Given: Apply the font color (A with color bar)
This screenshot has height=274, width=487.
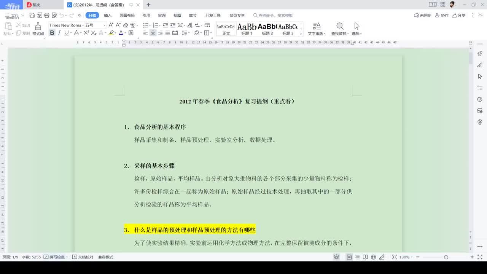Looking at the screenshot, I should (x=121, y=33).
